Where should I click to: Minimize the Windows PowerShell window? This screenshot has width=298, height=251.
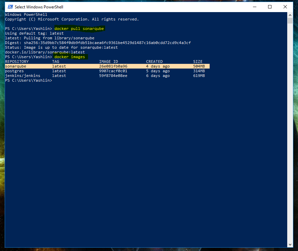[255, 7]
